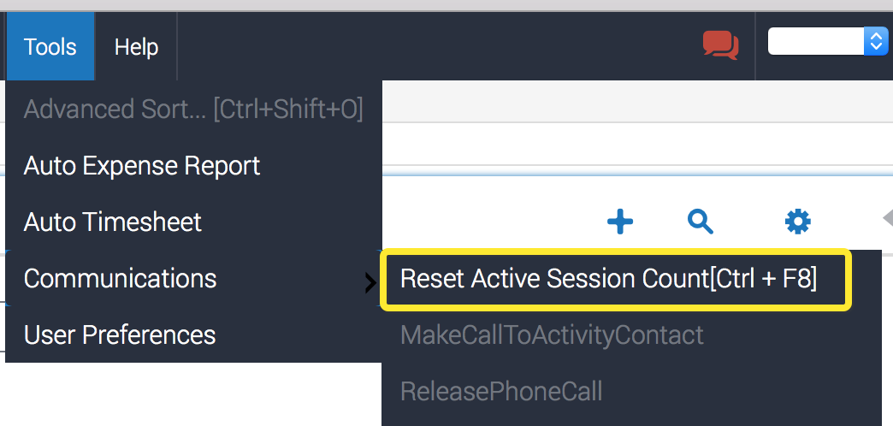This screenshot has height=426, width=893.
Task: Open the Help menu
Action: tap(137, 46)
